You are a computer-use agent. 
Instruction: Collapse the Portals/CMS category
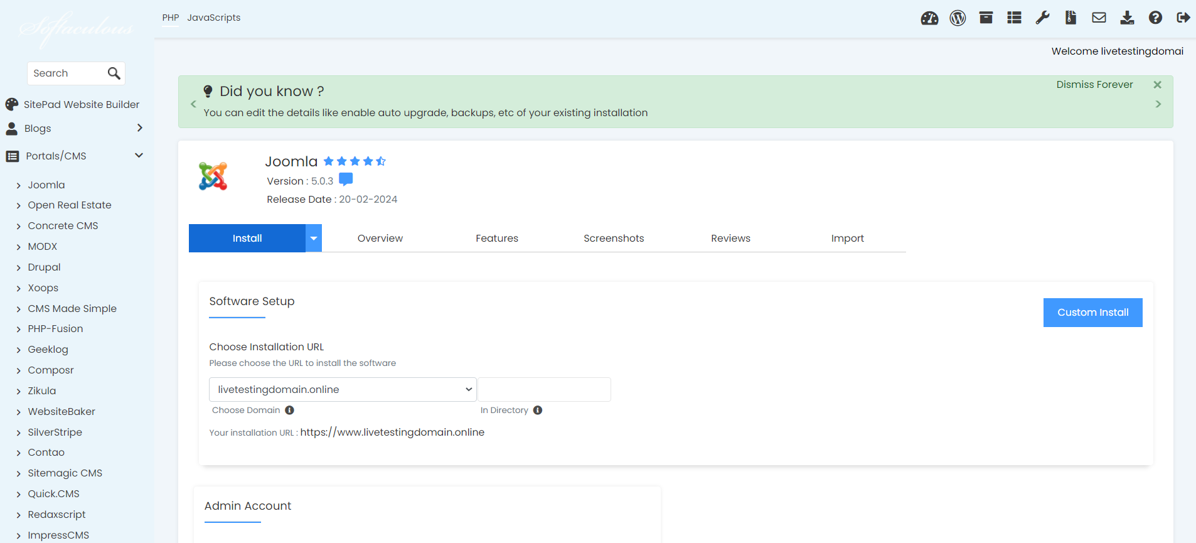click(139, 156)
